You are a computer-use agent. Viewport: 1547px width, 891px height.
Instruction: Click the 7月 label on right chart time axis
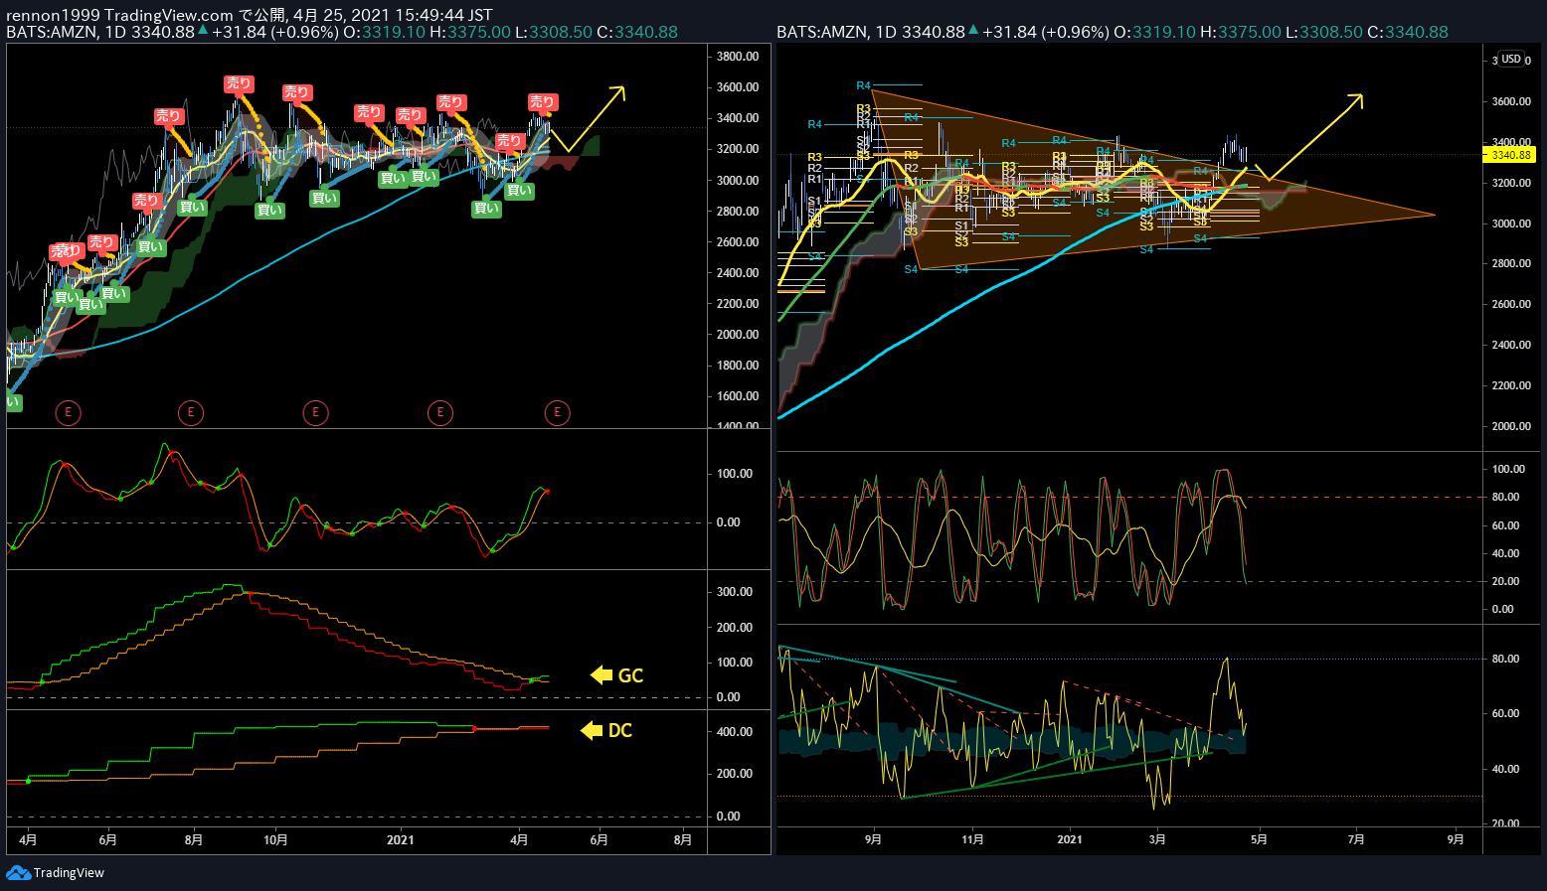[x=1356, y=839]
